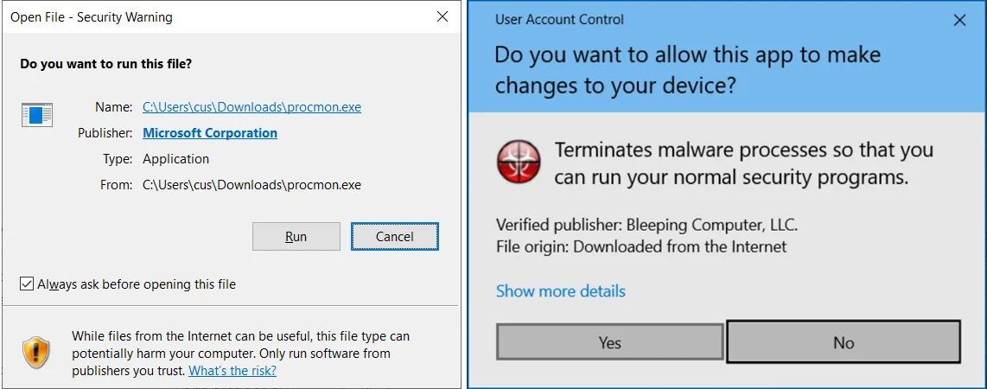Uncheck Always ask before opening this file
This screenshot has height=389, width=987.
click(28, 284)
